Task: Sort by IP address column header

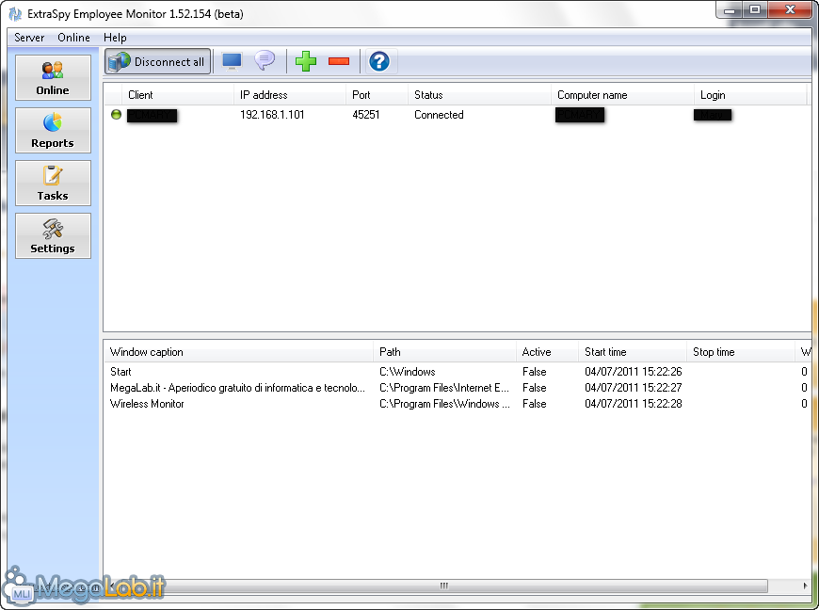Action: click(289, 95)
